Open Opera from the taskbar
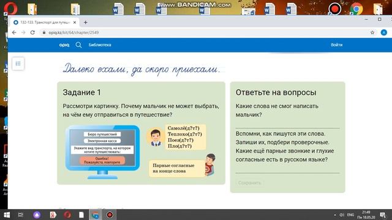 [67, 215]
